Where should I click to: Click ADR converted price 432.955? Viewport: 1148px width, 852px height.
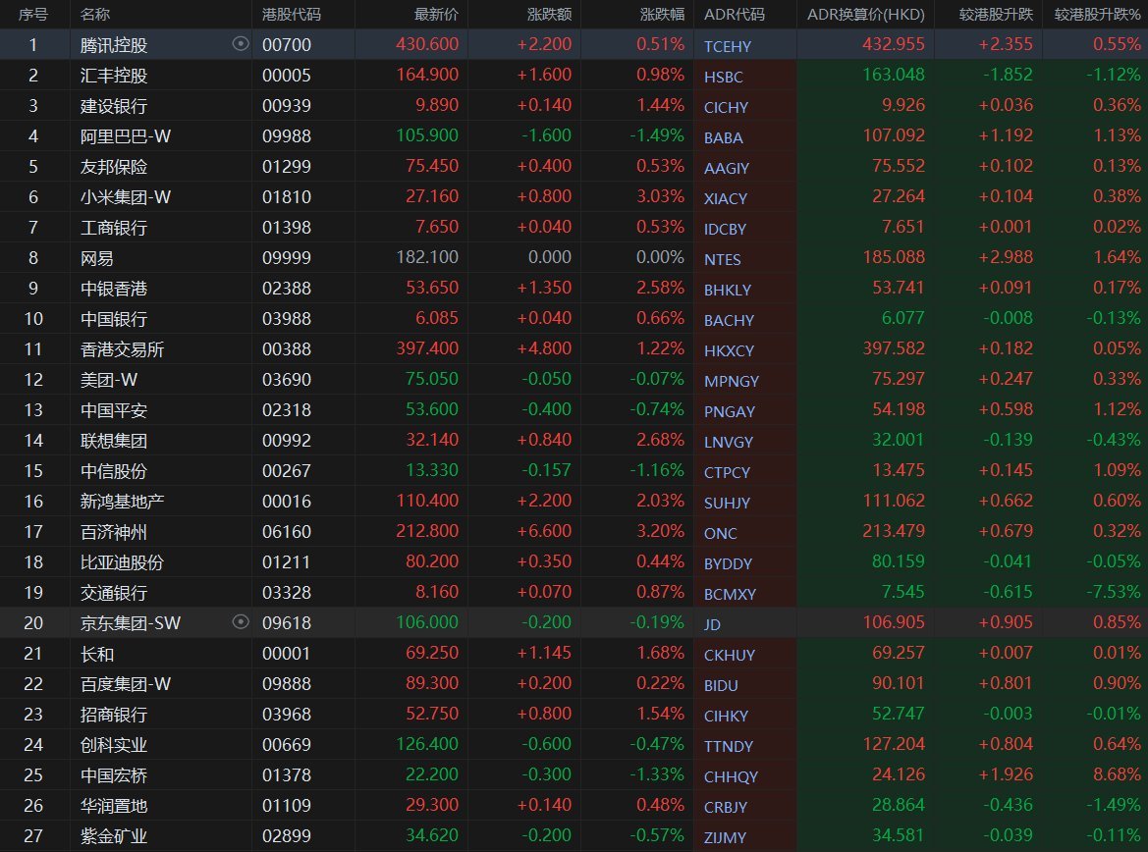pyautogui.click(x=894, y=44)
